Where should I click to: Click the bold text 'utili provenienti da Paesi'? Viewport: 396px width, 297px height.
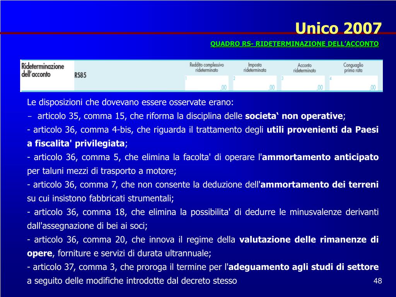coord(323,130)
